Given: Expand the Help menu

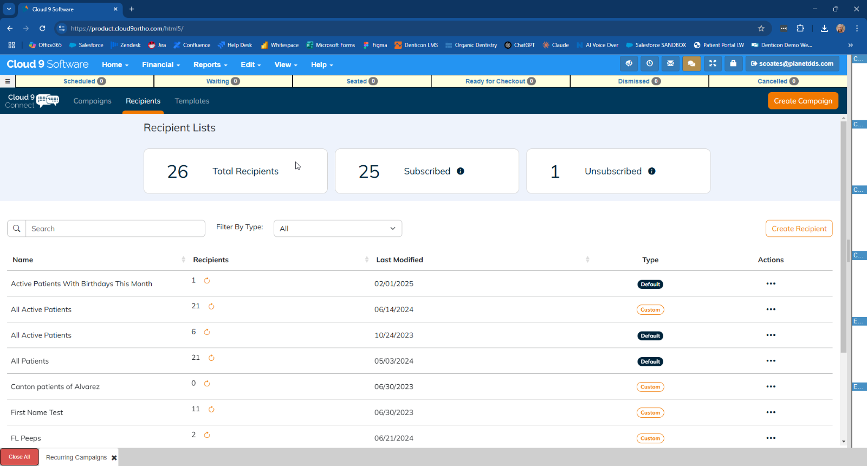Looking at the screenshot, I should pos(322,64).
